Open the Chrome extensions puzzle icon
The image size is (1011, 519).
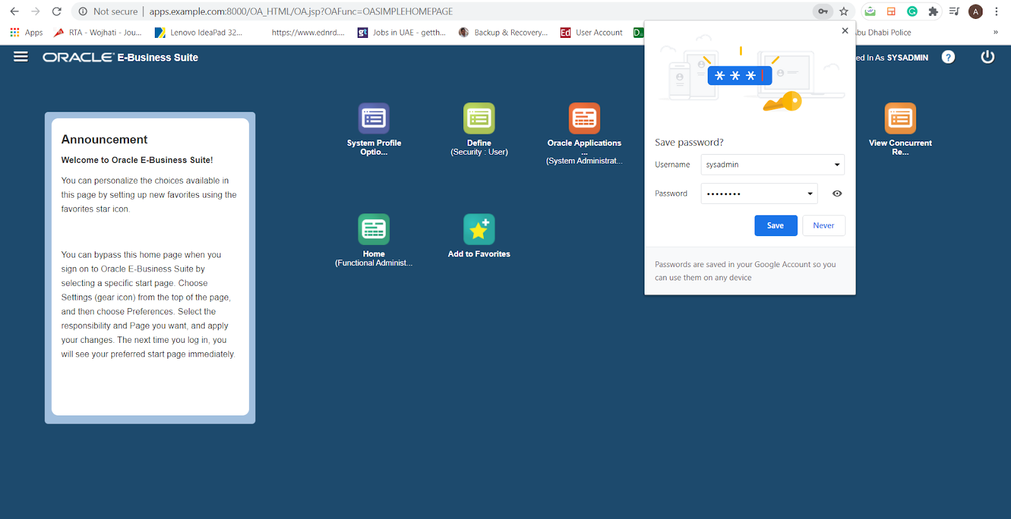(x=933, y=11)
